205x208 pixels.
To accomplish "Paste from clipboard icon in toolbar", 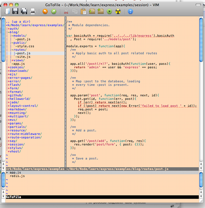I will [84, 12].
